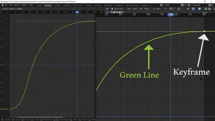This screenshot has width=215, height=121.
Task: Switch to the Texture Paint workspace tab
Action: 78,5
